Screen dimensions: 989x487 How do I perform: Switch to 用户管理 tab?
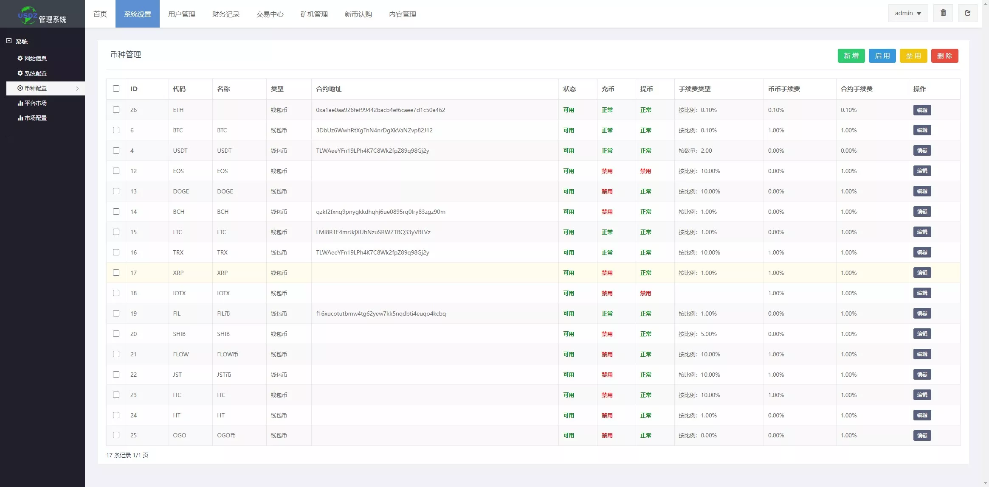[181, 14]
